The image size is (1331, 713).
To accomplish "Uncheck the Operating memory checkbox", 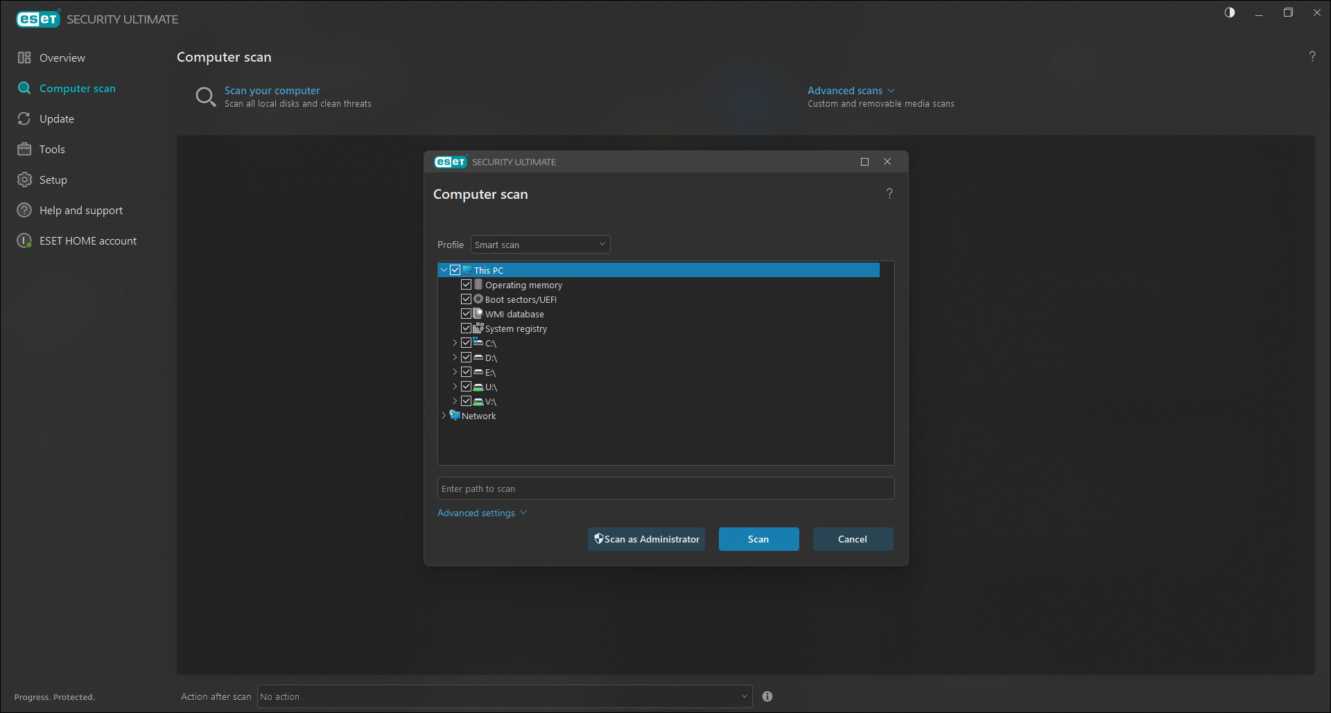I will (467, 285).
